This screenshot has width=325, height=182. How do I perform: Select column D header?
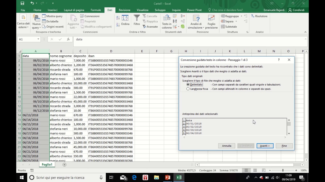point(111,51)
